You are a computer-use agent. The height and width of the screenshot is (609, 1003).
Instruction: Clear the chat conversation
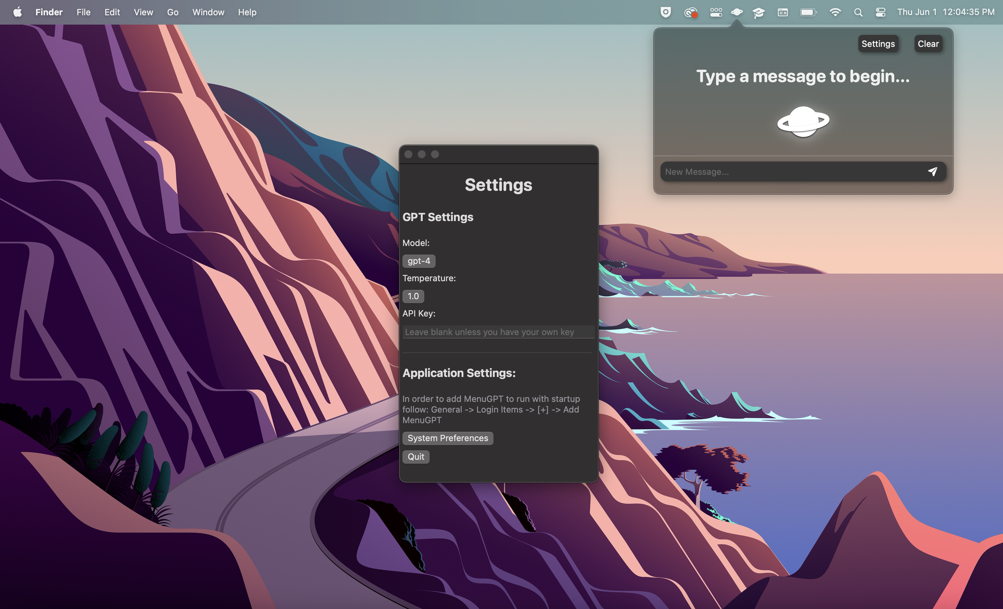click(928, 44)
